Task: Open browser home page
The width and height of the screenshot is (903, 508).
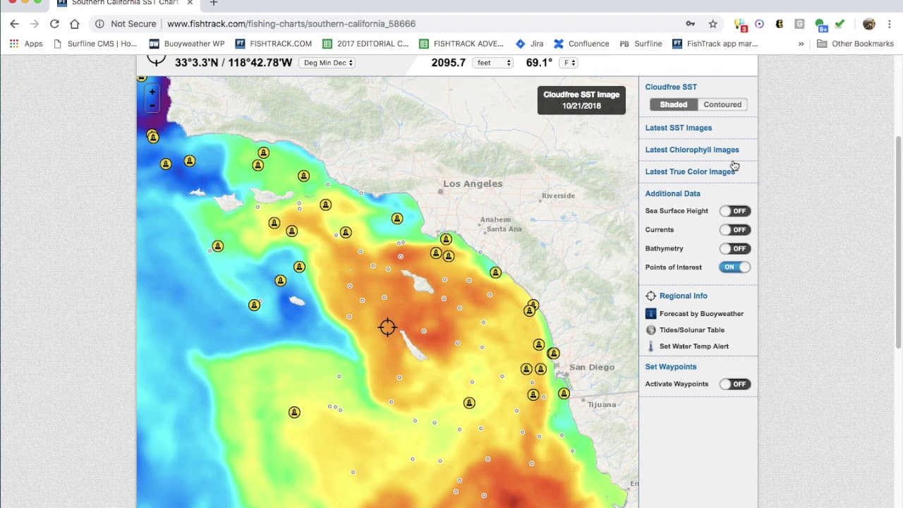Action: point(75,24)
